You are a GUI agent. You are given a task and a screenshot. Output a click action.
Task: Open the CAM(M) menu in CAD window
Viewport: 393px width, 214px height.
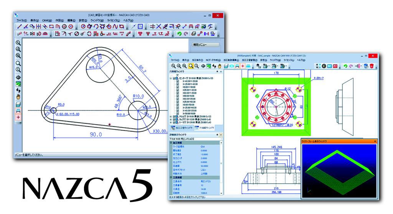tap(47, 20)
